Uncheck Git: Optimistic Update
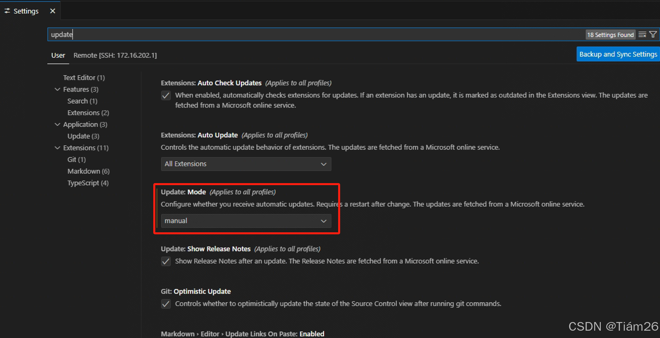Screen dimensions: 660x338 (x=166, y=304)
